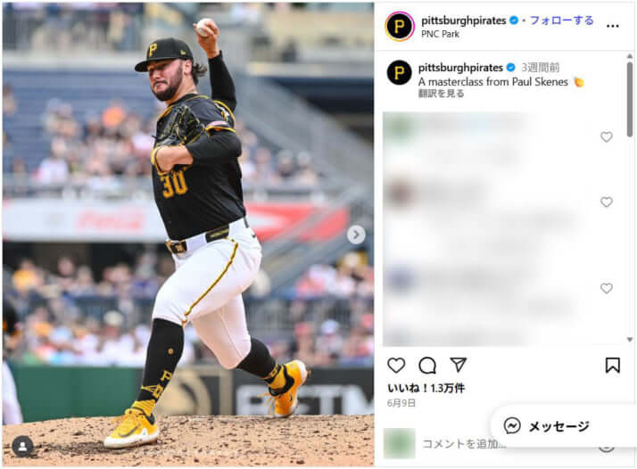The width and height of the screenshot is (637, 469).
Task: Open the three-dot more options menu
Action: (612, 26)
